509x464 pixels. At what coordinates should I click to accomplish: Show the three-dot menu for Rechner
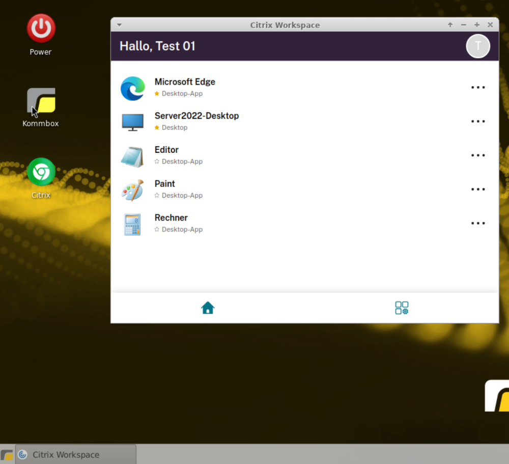(x=478, y=224)
